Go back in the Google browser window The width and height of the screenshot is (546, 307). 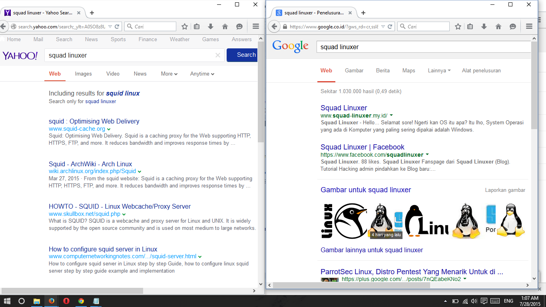(x=274, y=27)
